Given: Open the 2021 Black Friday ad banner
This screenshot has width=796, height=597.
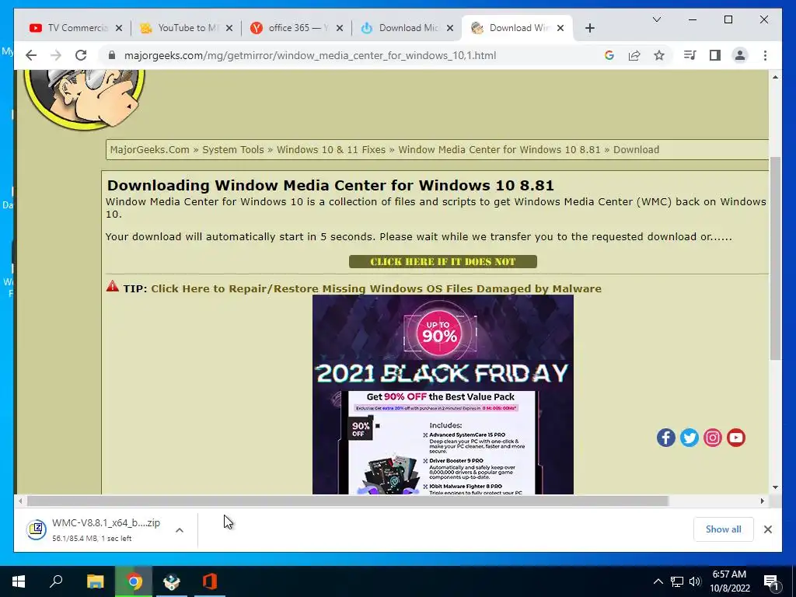Looking at the screenshot, I should 442,394.
